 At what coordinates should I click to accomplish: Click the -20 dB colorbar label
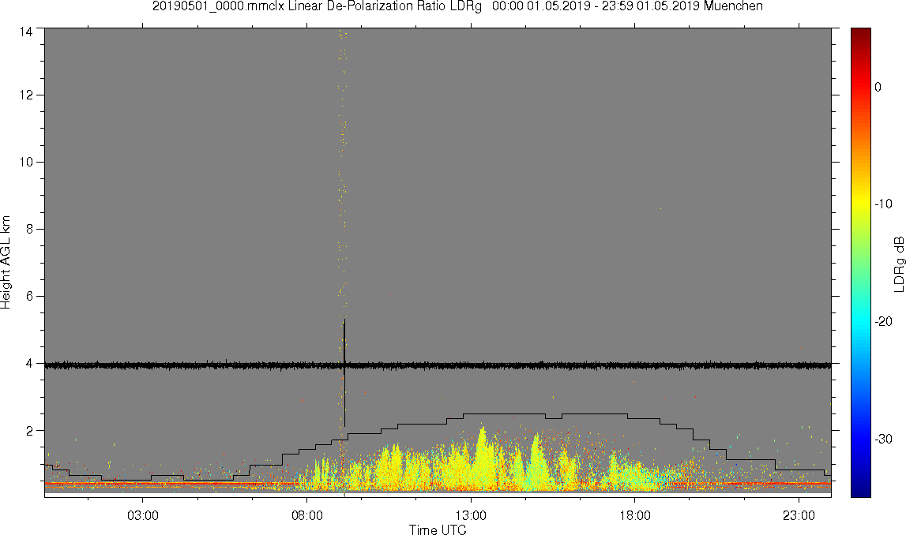click(x=883, y=321)
